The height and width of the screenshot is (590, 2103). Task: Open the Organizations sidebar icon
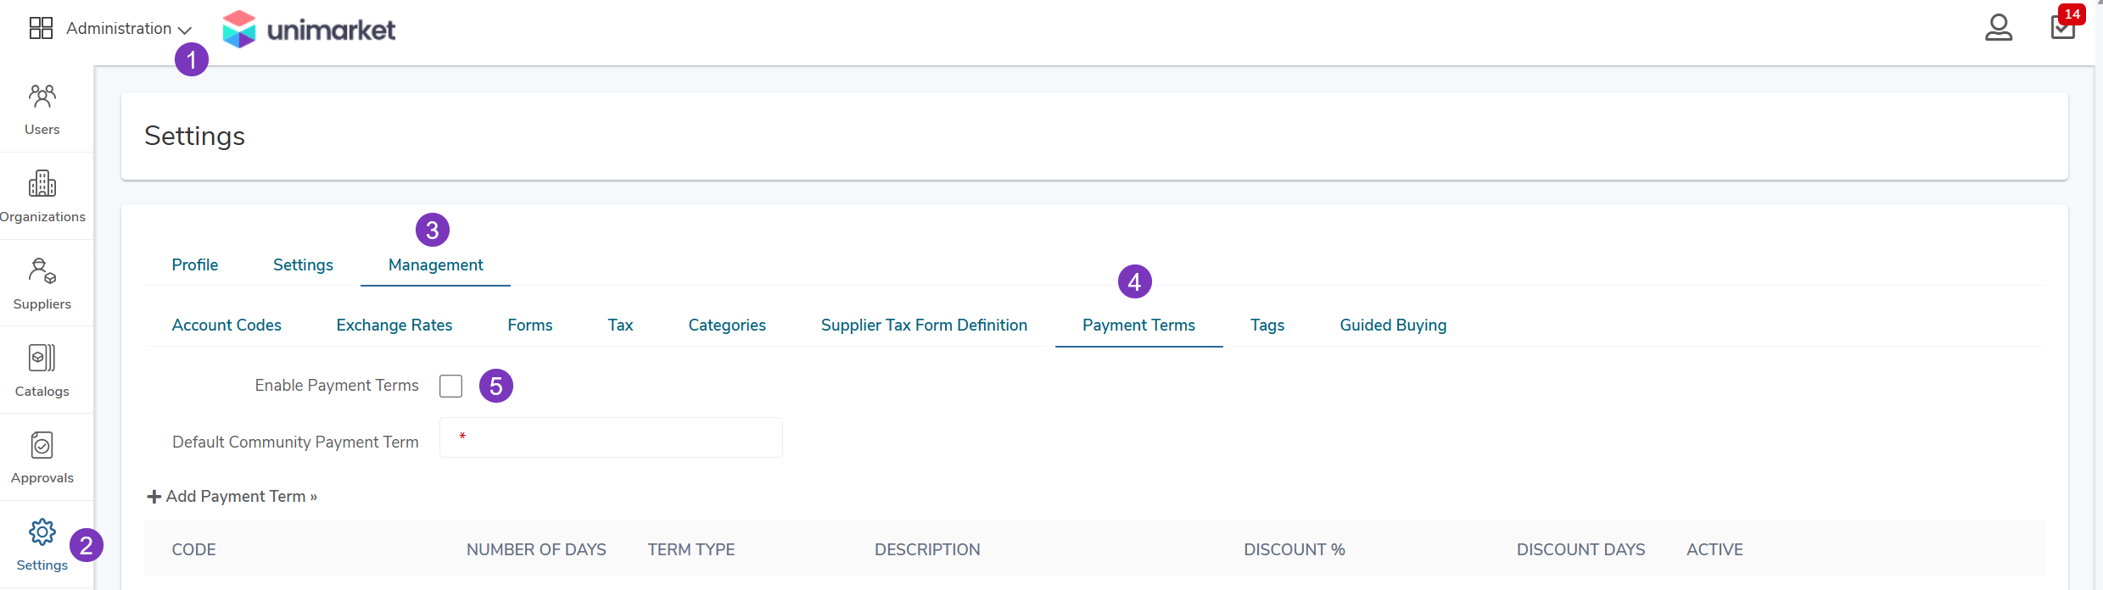click(42, 183)
